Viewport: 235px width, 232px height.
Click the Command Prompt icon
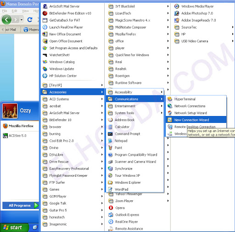point(110,134)
